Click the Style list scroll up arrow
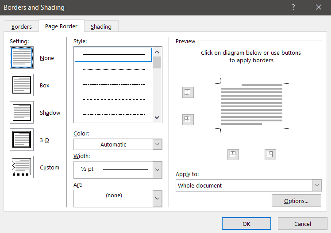Image resolution: width=331 pixels, height=233 pixels. pyautogui.click(x=157, y=52)
